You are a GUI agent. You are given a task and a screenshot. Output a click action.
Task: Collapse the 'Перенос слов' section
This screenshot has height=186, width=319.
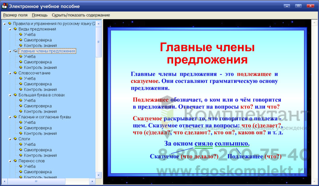[10, 161]
